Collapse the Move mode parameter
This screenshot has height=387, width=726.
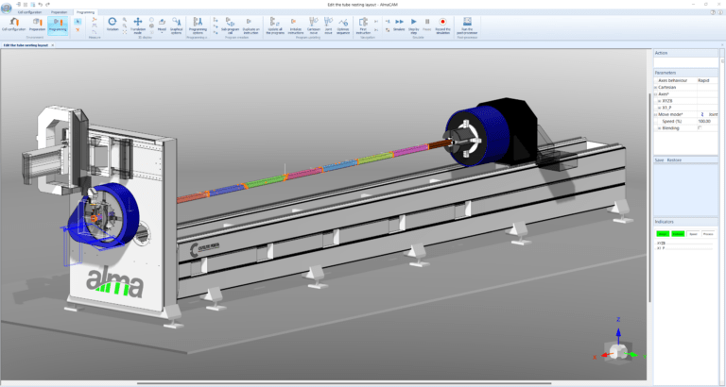pos(656,114)
